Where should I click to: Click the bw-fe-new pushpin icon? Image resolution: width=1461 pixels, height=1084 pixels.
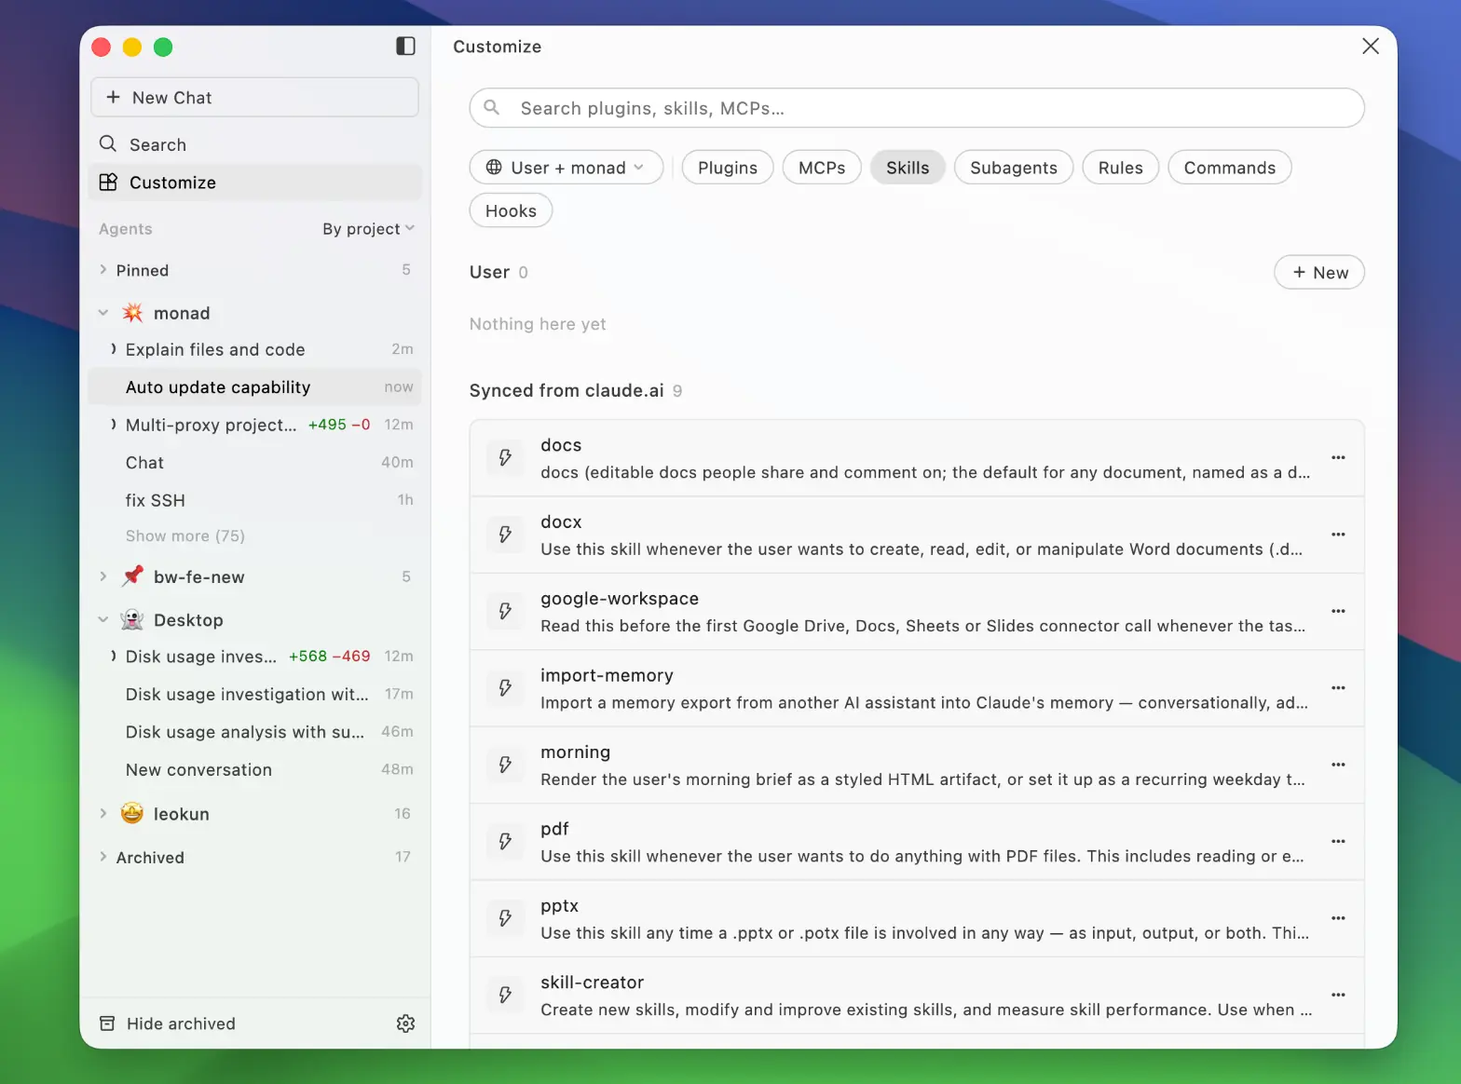tap(132, 576)
